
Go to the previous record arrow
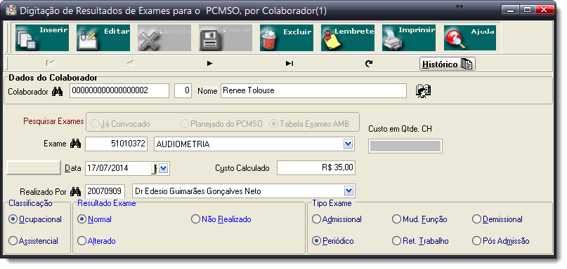coord(131,64)
